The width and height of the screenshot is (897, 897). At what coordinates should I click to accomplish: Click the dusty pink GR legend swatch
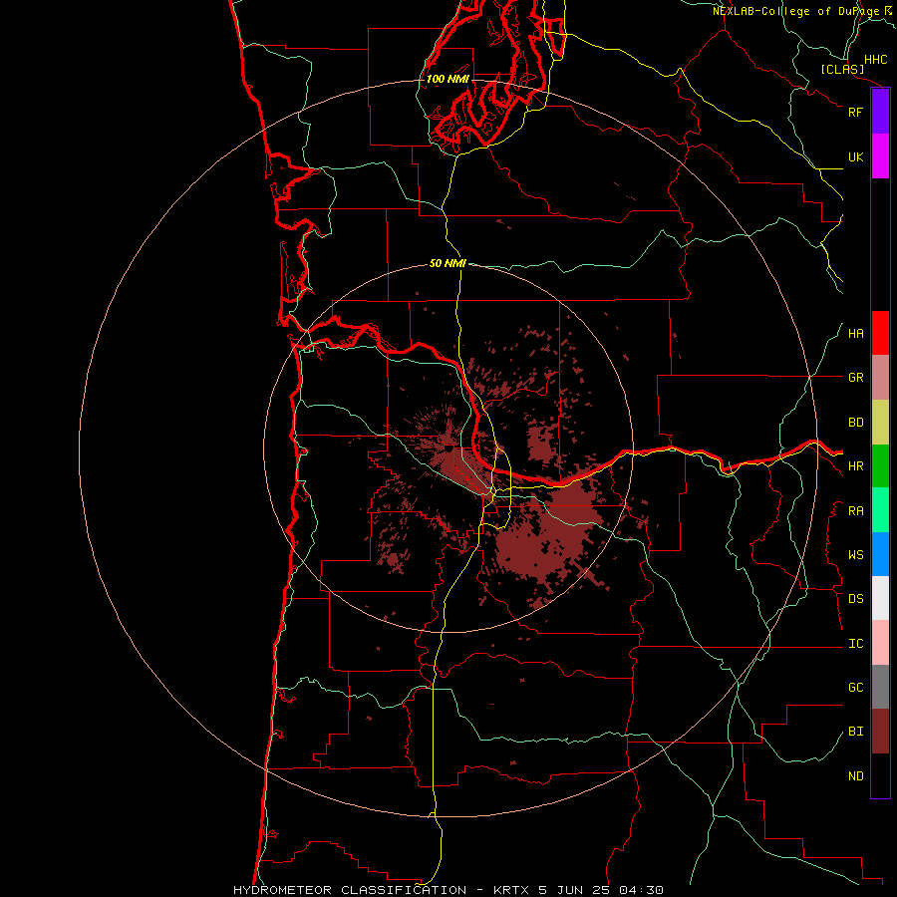point(880,378)
